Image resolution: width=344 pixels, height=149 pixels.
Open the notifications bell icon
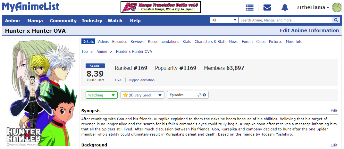(x=285, y=7)
